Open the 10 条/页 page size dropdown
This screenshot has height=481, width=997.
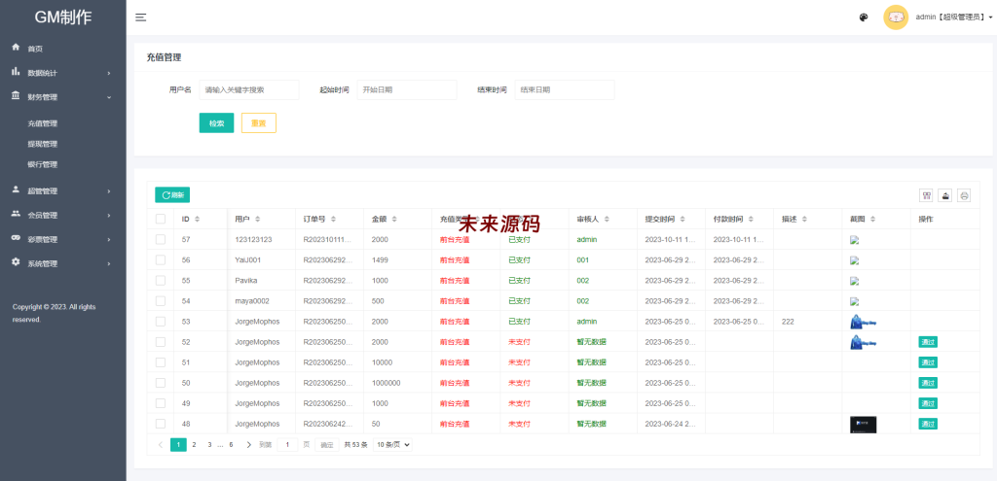[392, 445]
